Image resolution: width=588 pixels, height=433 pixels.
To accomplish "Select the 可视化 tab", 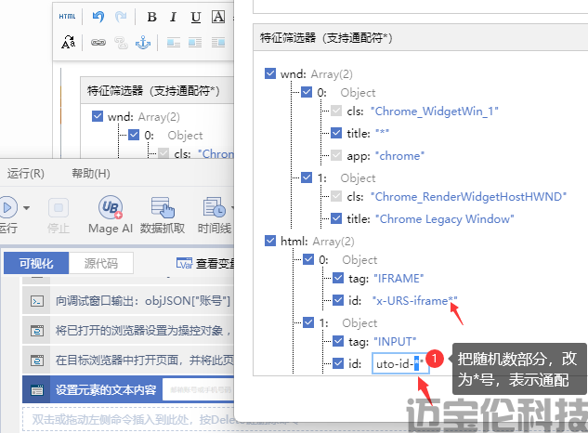I will click(37, 263).
